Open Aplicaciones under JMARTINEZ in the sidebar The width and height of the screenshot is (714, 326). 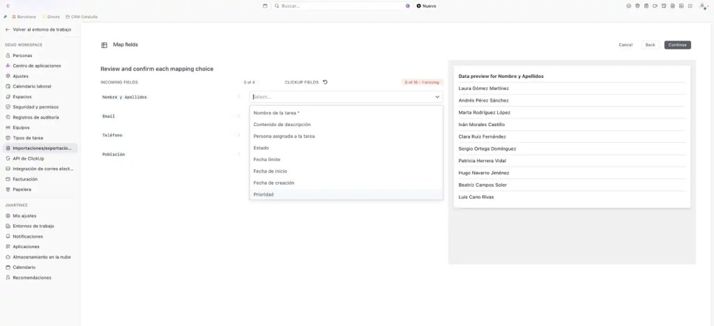coord(39,247)
